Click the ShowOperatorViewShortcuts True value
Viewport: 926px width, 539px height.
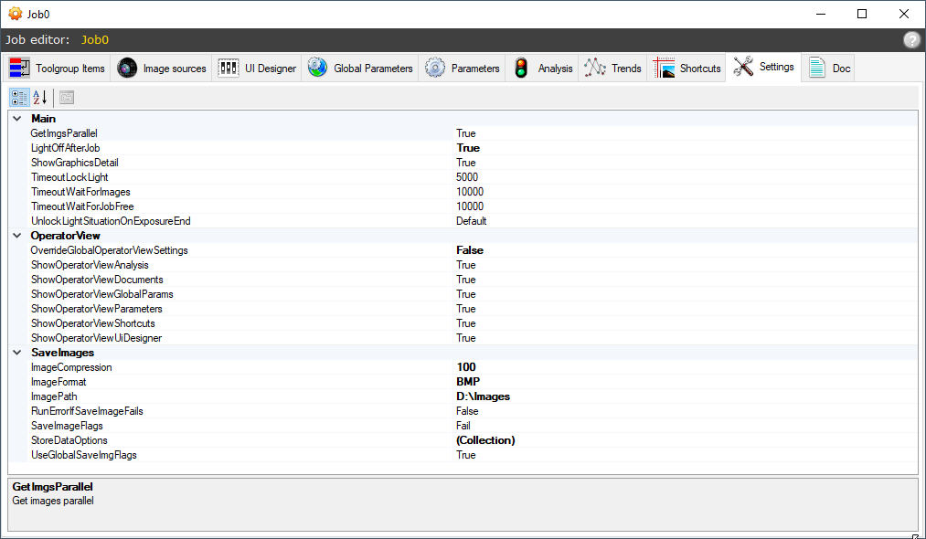(x=466, y=323)
